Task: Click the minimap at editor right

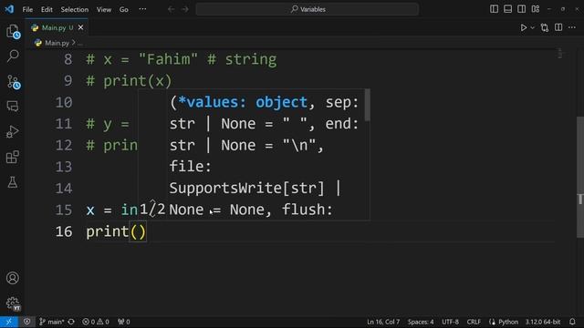Action: pyautogui.click(x=559, y=53)
